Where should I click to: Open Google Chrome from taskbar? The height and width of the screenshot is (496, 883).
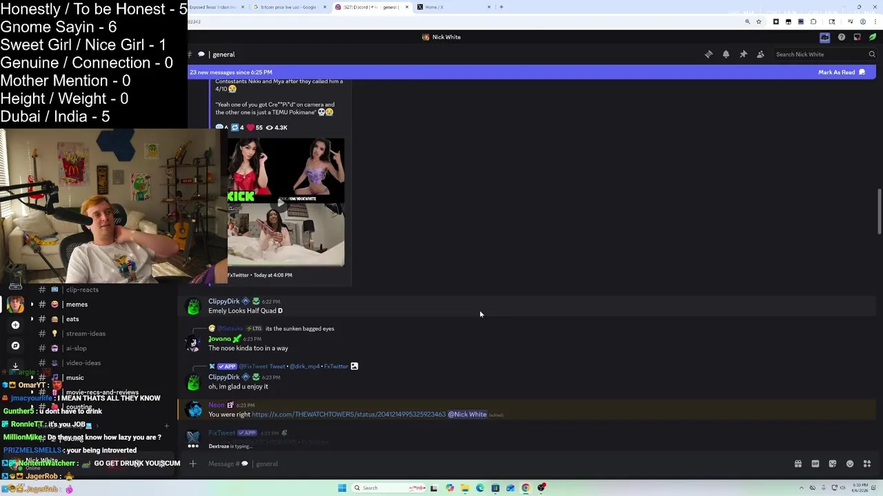(x=526, y=488)
